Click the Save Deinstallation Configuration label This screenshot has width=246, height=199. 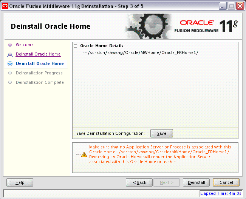coord(110,133)
